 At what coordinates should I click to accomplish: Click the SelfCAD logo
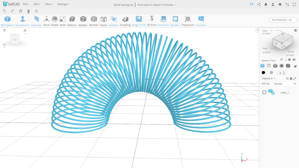(x=11, y=4)
